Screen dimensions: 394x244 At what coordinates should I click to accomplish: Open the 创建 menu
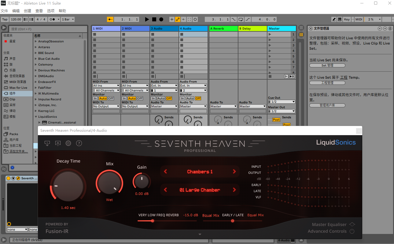pos(28,11)
